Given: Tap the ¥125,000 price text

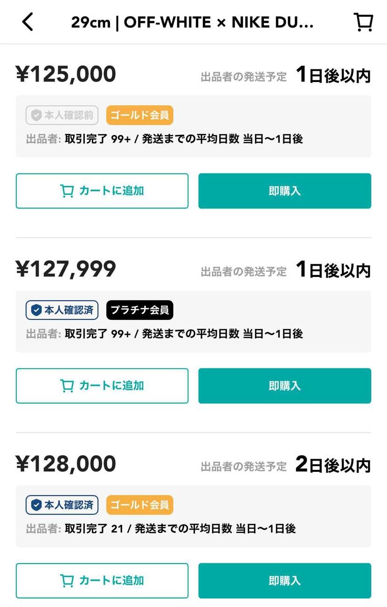Looking at the screenshot, I should (66, 75).
